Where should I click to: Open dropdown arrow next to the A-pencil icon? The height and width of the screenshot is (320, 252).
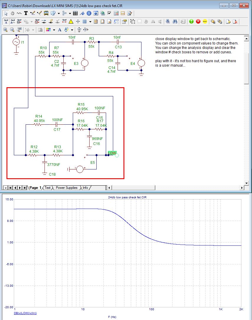point(72,30)
